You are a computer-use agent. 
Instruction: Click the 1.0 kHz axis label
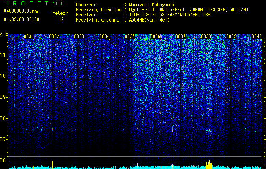[x=4, y=76]
